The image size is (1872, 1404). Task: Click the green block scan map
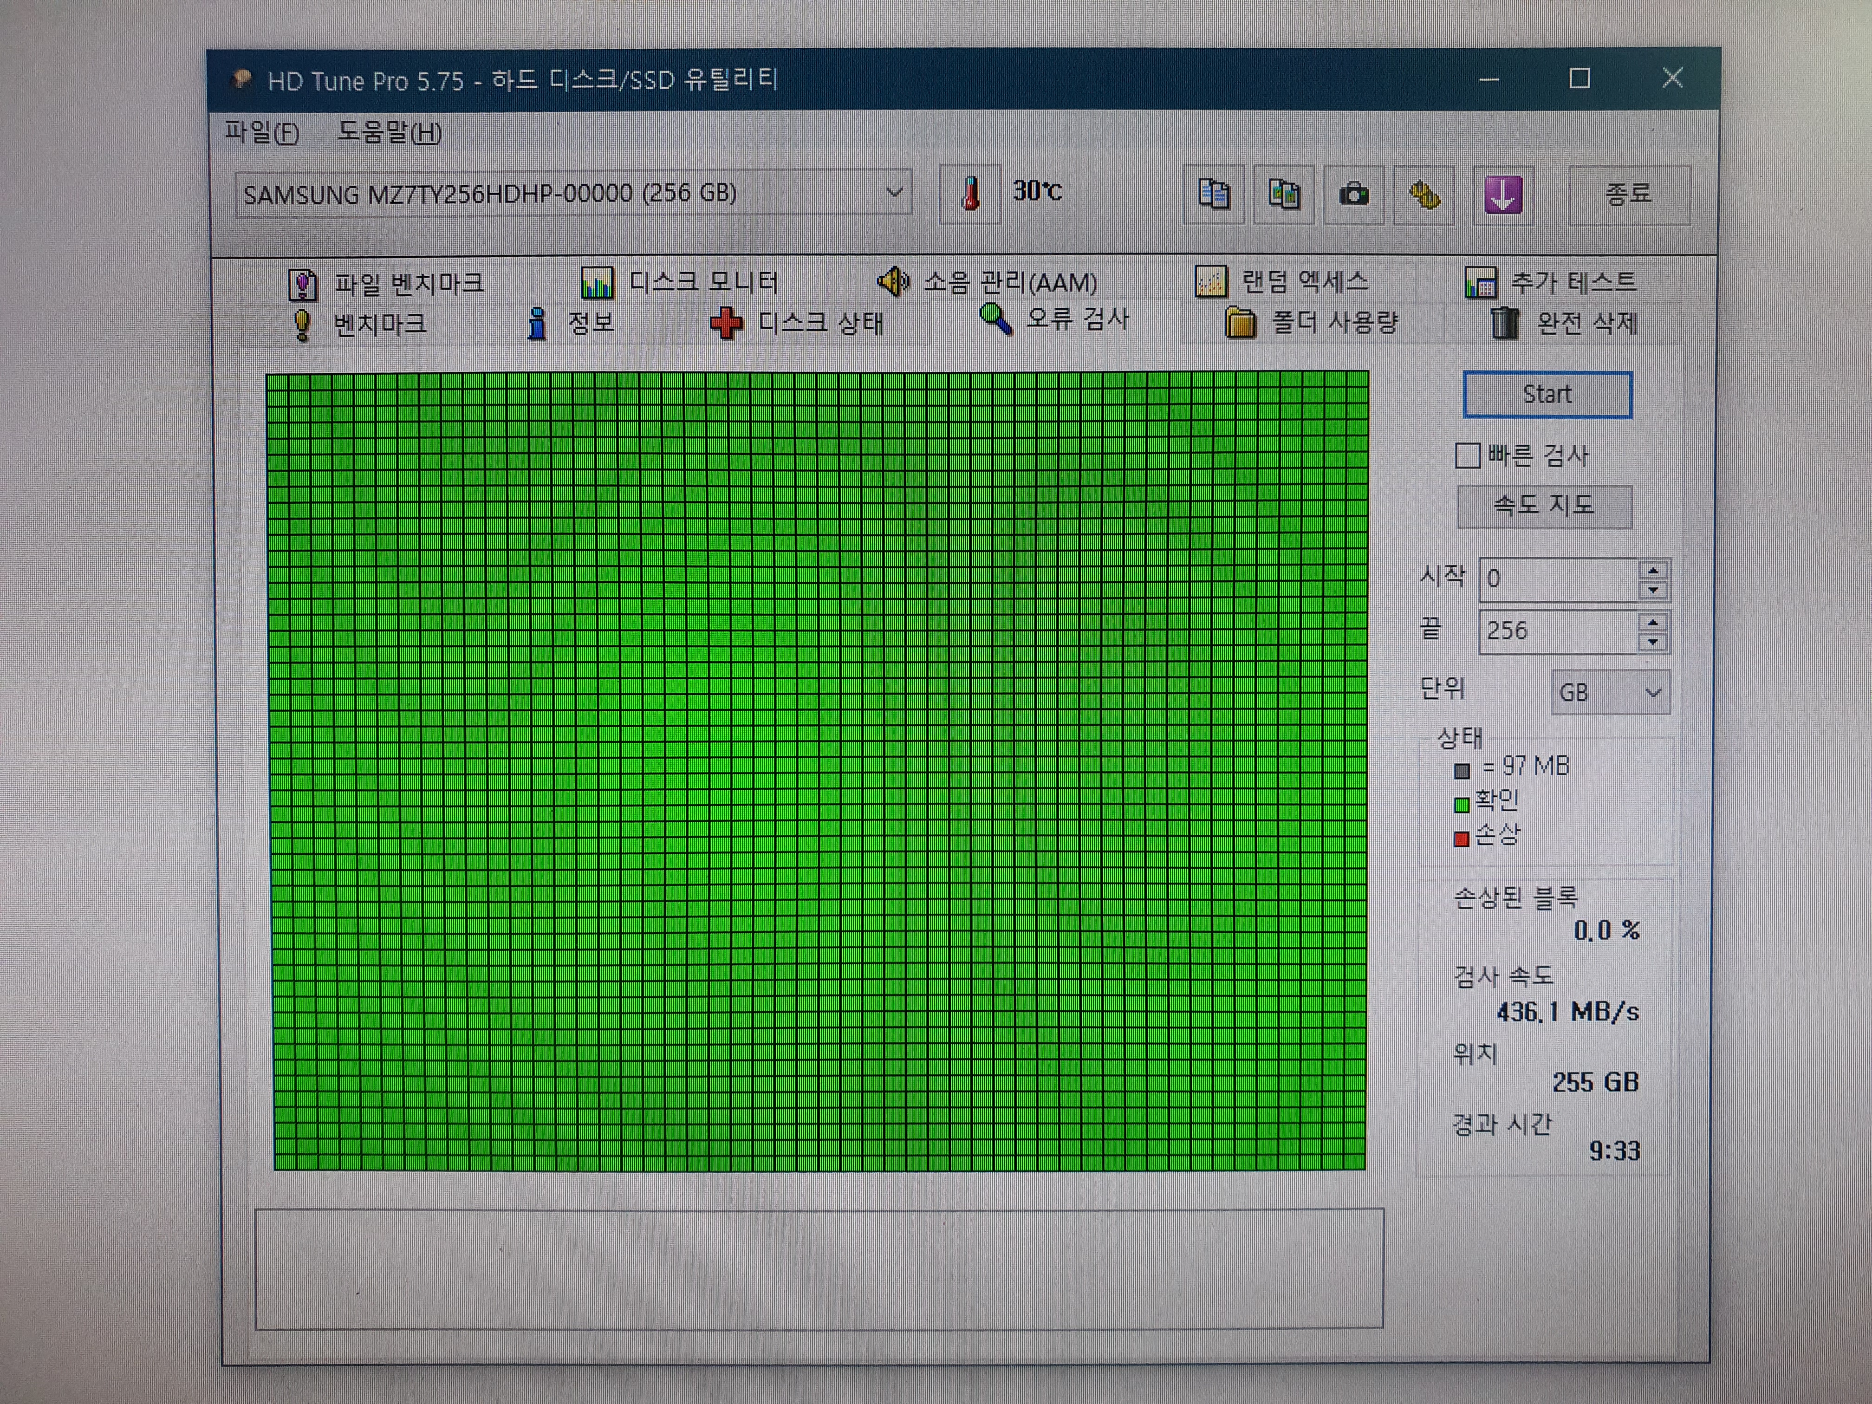818,771
